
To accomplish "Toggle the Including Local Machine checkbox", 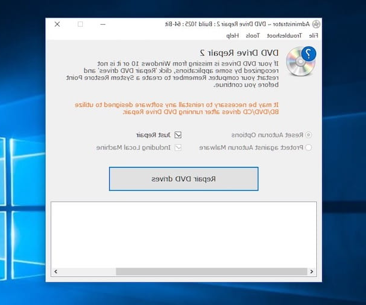I will 178,148.
